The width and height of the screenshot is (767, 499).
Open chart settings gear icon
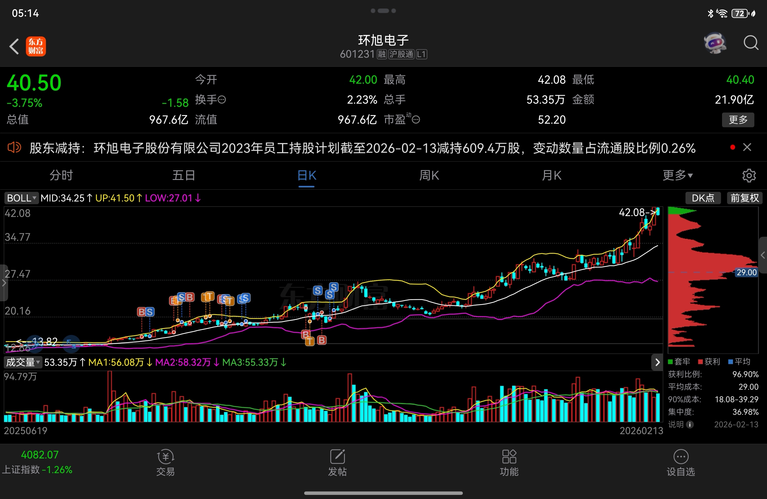pos(749,176)
